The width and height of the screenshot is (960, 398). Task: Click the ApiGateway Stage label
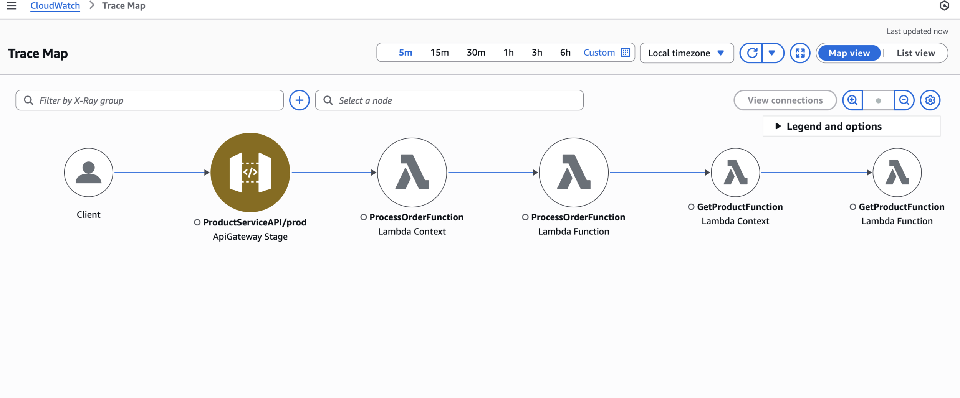[250, 237]
